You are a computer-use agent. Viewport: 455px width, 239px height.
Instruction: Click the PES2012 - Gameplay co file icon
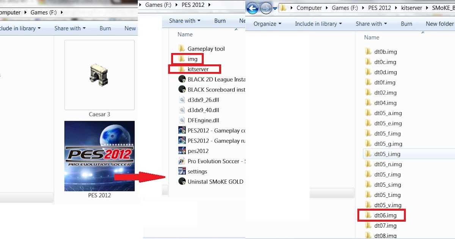click(x=182, y=131)
